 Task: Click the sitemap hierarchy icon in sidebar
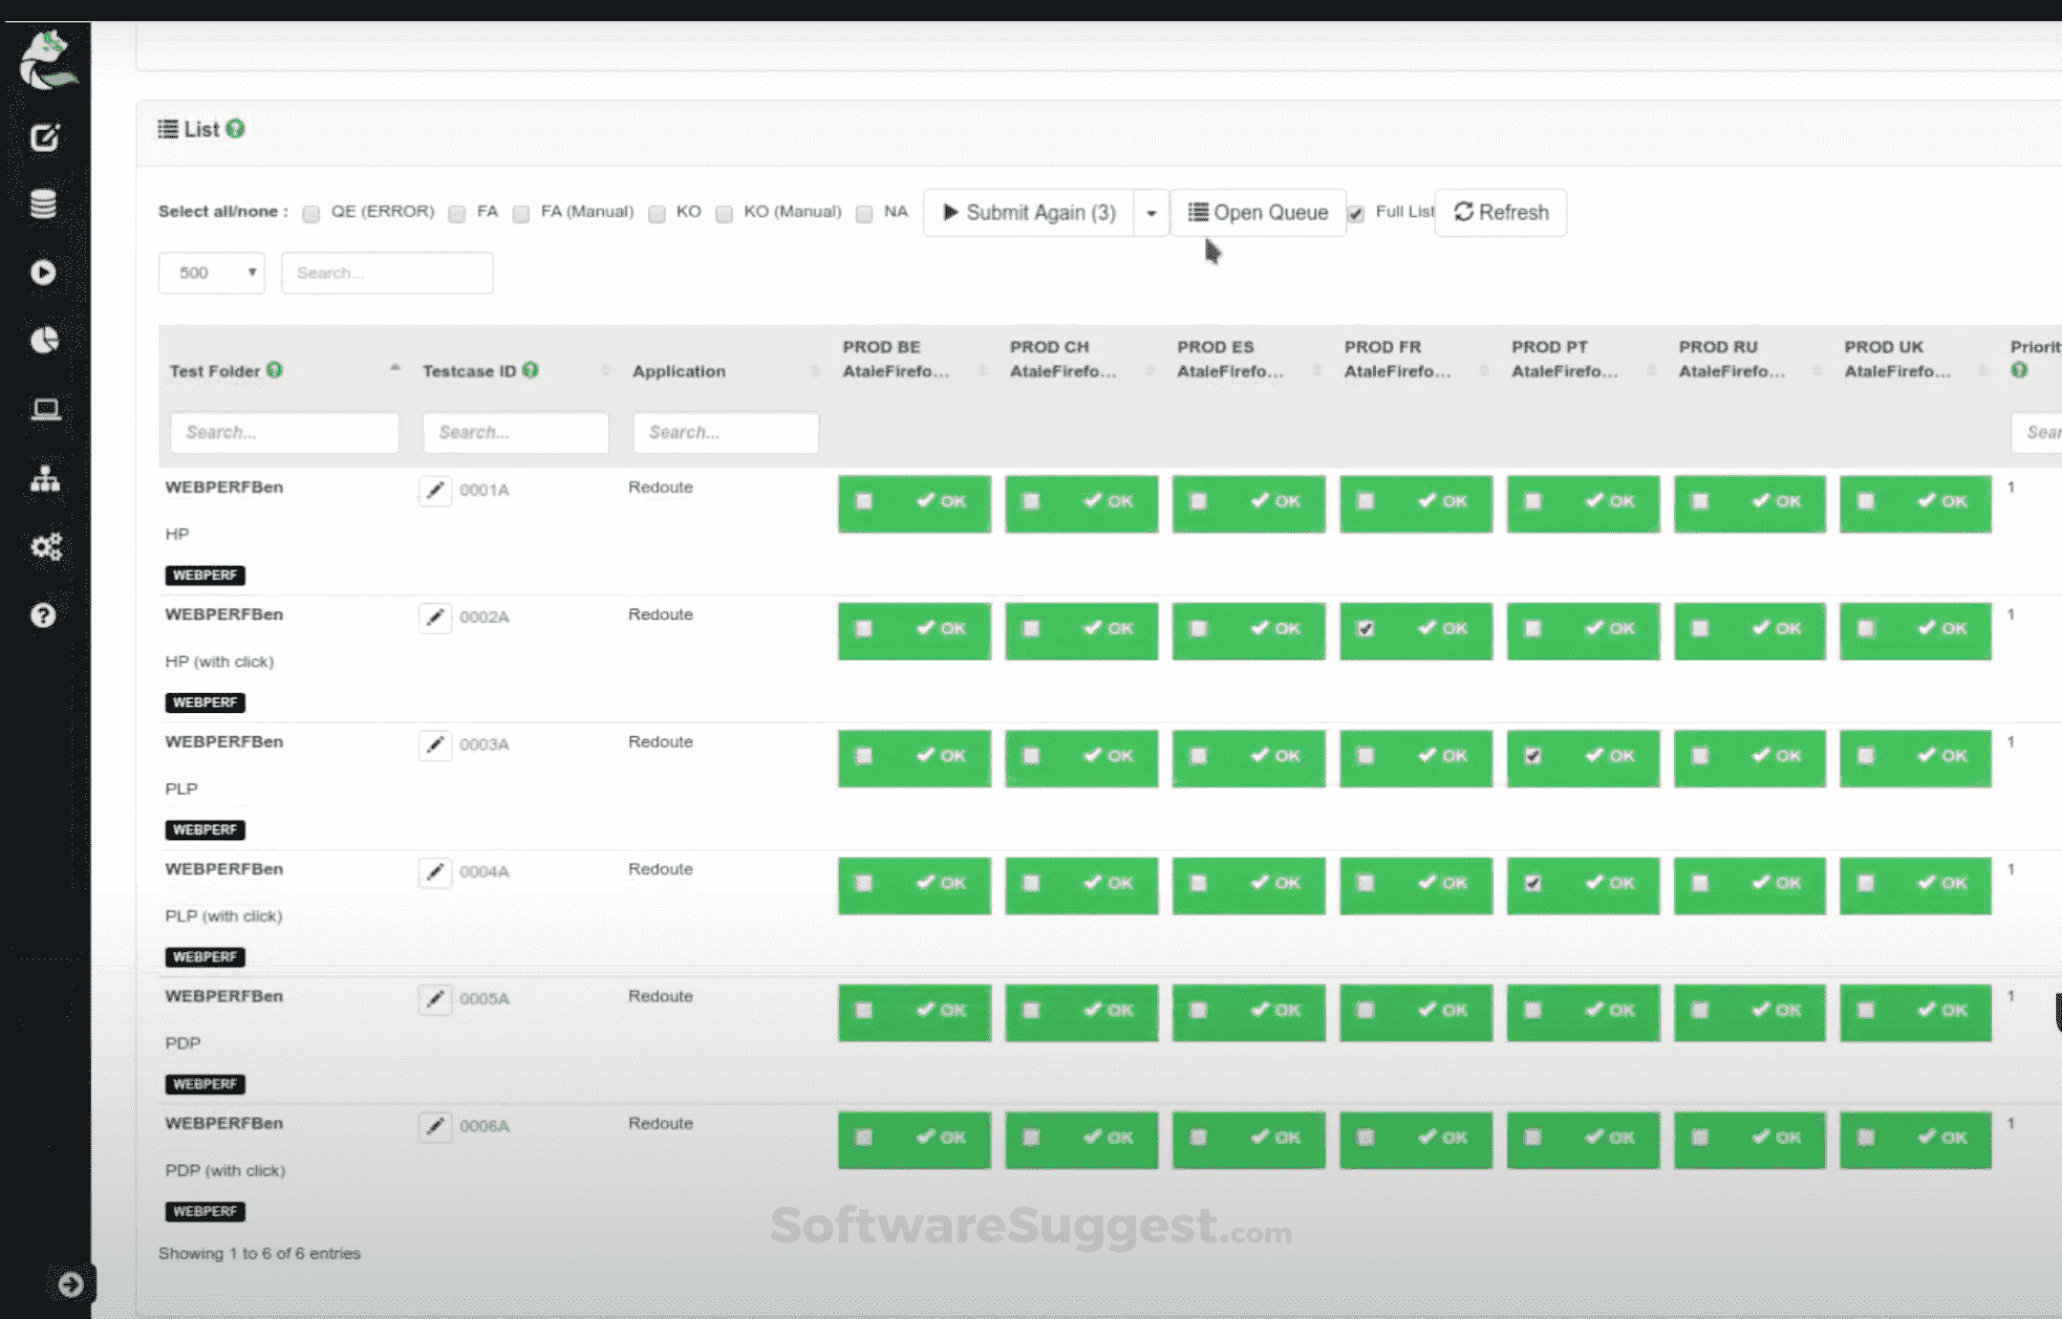(44, 478)
